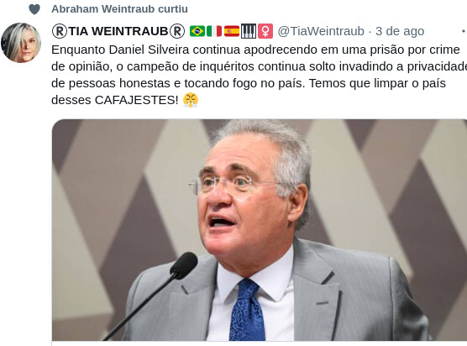
Task: Click the TIA WEINTRAUB display name
Action: click(118, 31)
